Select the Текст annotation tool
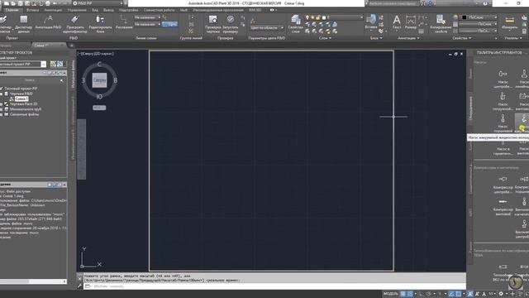 point(397,22)
